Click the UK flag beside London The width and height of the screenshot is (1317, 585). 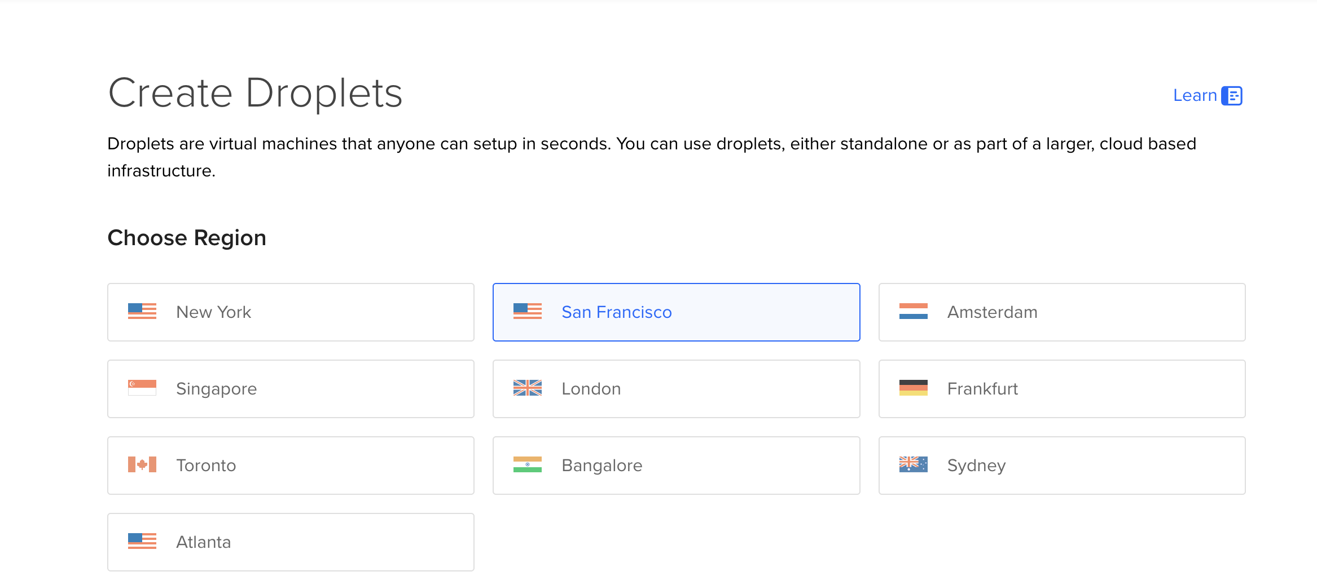coord(528,388)
